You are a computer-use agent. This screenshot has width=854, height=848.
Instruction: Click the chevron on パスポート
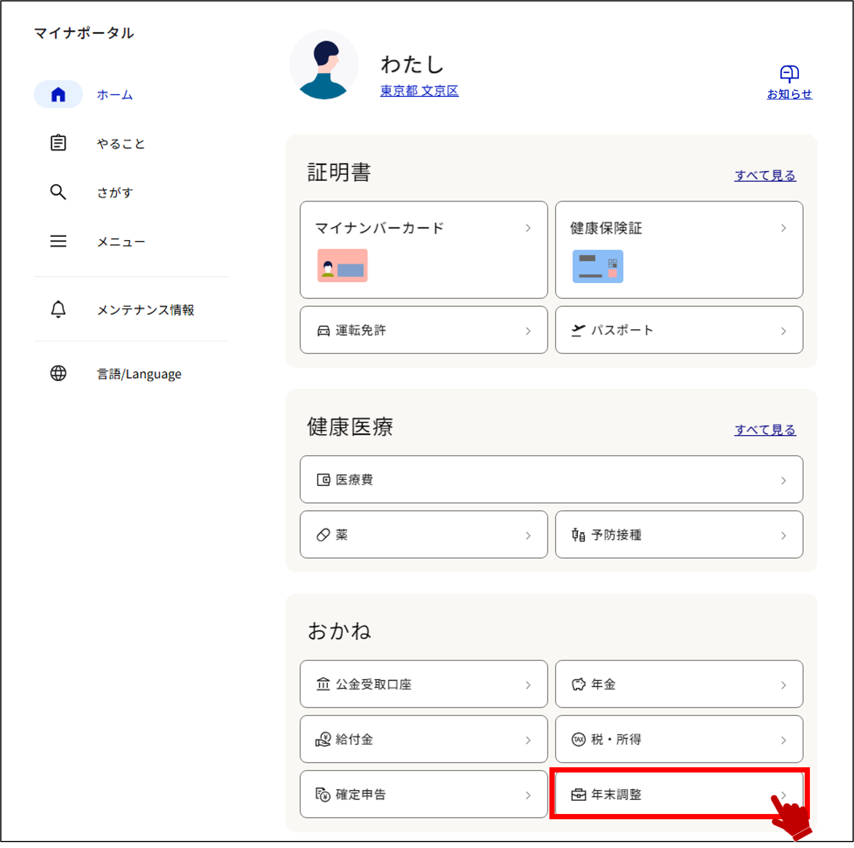(x=784, y=331)
